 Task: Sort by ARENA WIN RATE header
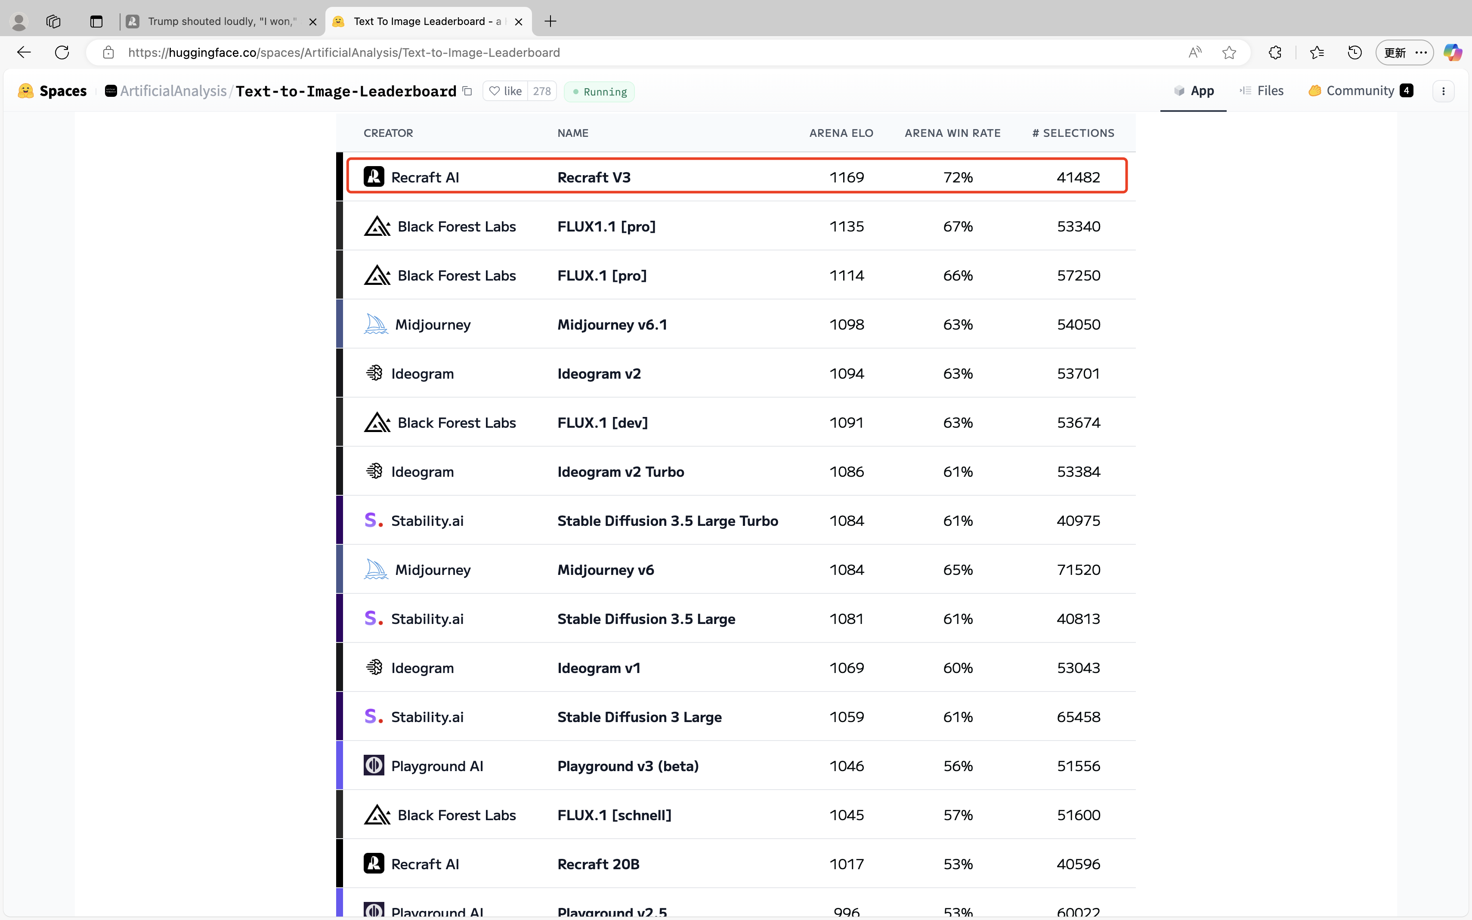pyautogui.click(x=952, y=133)
